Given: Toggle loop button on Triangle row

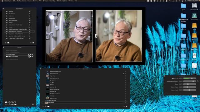Looking at the screenshot, I should pos(30,23).
